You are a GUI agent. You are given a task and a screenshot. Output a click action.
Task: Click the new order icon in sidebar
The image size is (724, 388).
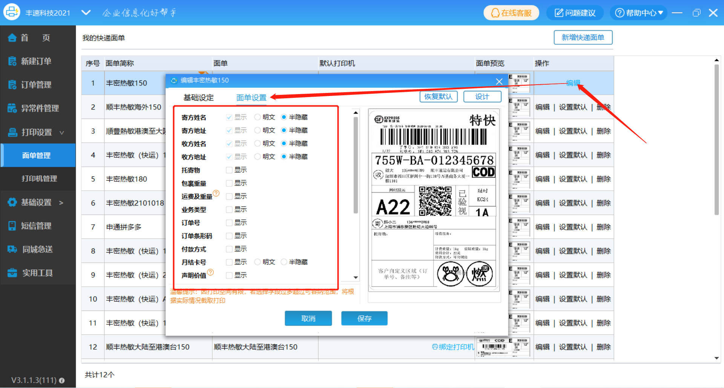point(12,61)
